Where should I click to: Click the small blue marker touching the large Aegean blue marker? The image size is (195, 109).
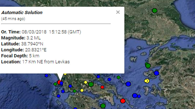click(x=139, y=96)
